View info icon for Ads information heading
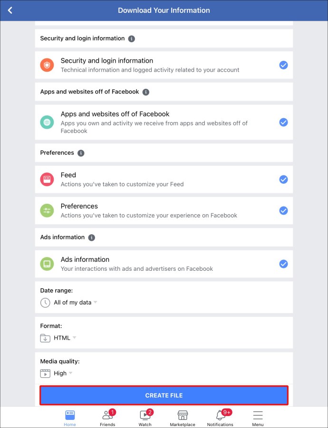328x428 pixels. tap(91, 238)
